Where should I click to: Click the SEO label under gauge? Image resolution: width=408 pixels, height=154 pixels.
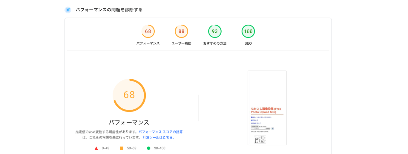tap(248, 43)
